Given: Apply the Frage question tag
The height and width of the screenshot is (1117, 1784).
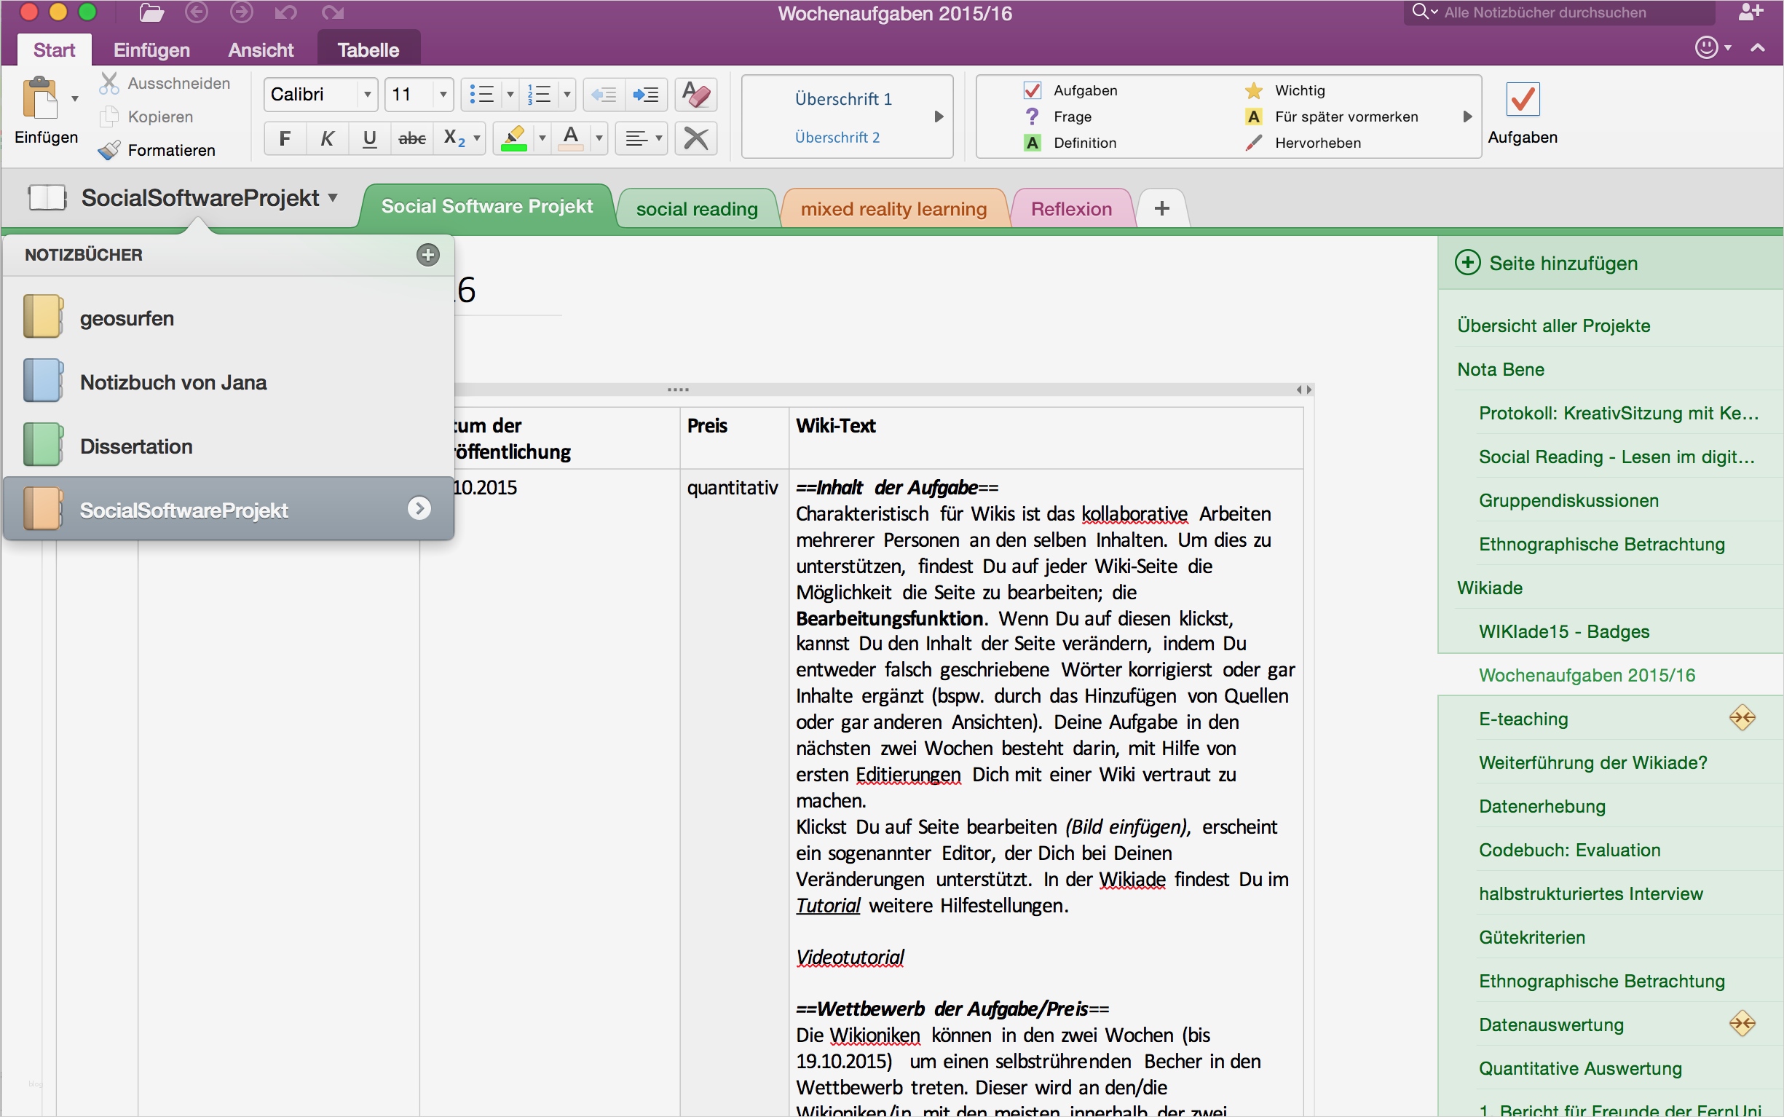Looking at the screenshot, I should [1073, 116].
